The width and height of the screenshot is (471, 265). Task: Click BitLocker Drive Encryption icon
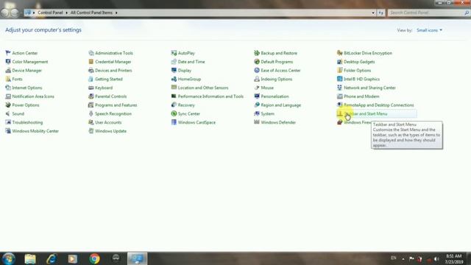(x=340, y=53)
